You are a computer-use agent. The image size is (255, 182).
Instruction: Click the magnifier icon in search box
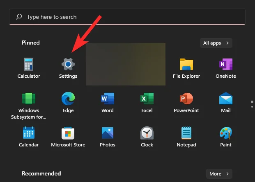tap(19, 17)
